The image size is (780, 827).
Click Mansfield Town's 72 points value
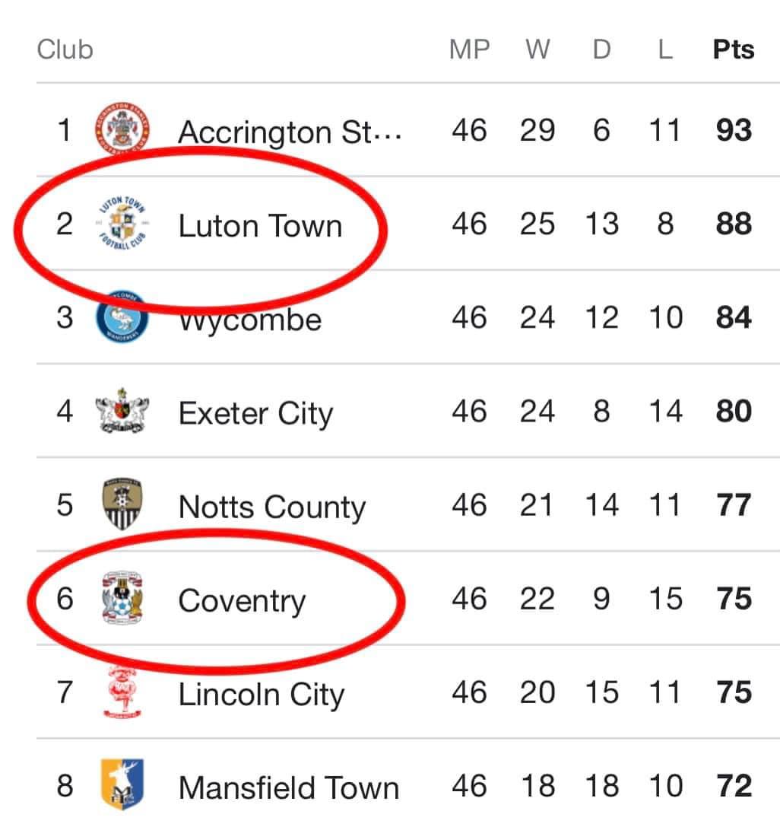734,786
